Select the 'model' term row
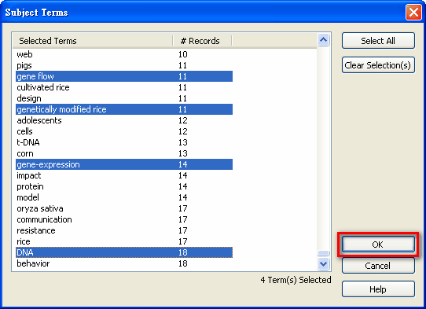 pyautogui.click(x=124, y=197)
